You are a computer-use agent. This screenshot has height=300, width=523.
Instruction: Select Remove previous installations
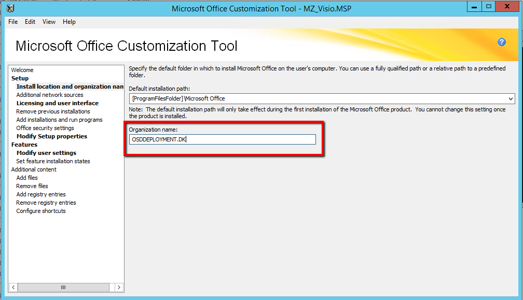point(53,111)
